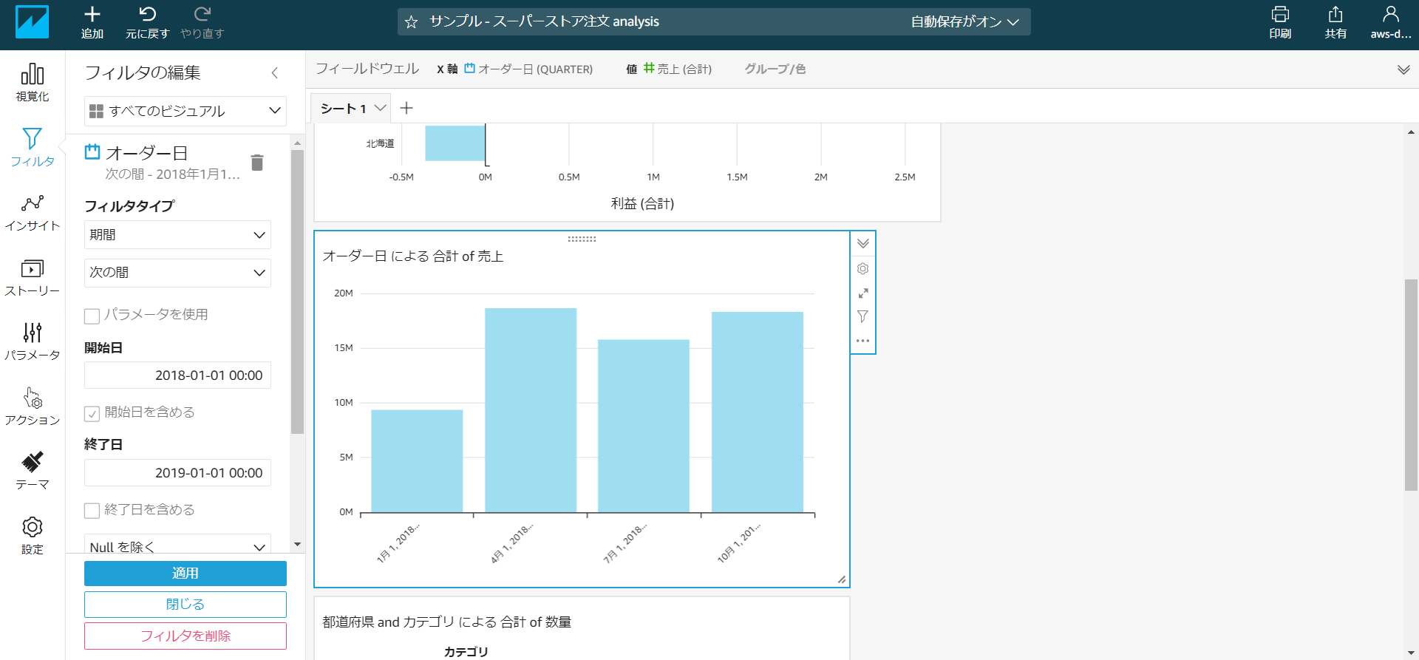Screen dimensions: 1419x660
Task: Click the 10月 1 quarter bar
Action: tap(758, 412)
